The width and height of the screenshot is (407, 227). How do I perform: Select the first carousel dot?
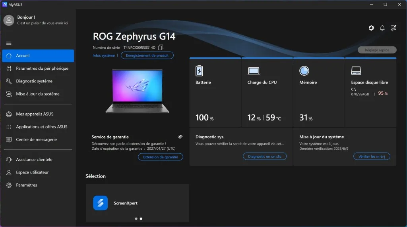(x=136, y=219)
